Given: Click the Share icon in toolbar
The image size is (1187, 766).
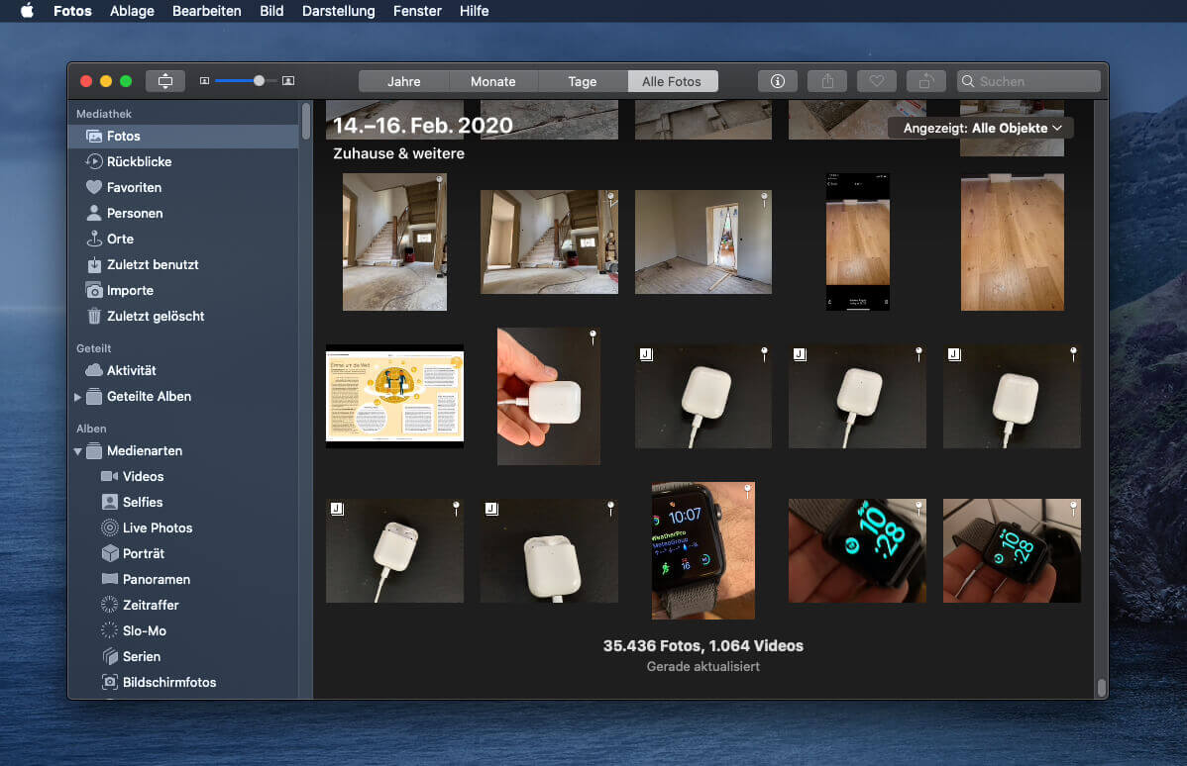Looking at the screenshot, I should pyautogui.click(x=826, y=81).
